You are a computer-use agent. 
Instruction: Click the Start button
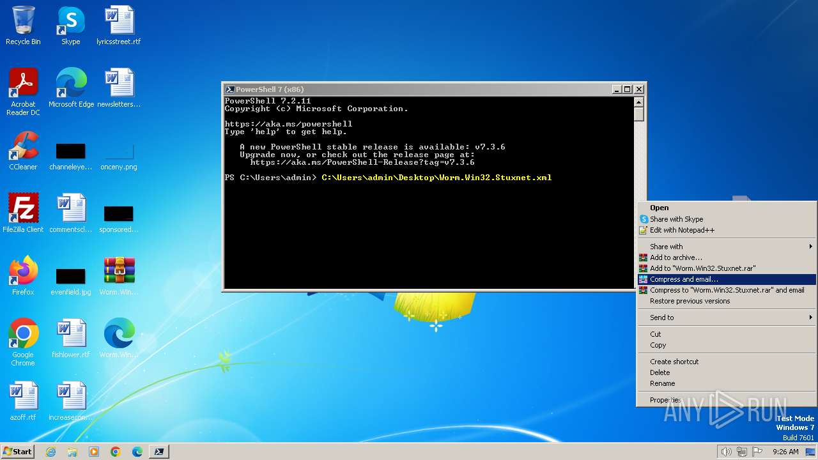[18, 452]
